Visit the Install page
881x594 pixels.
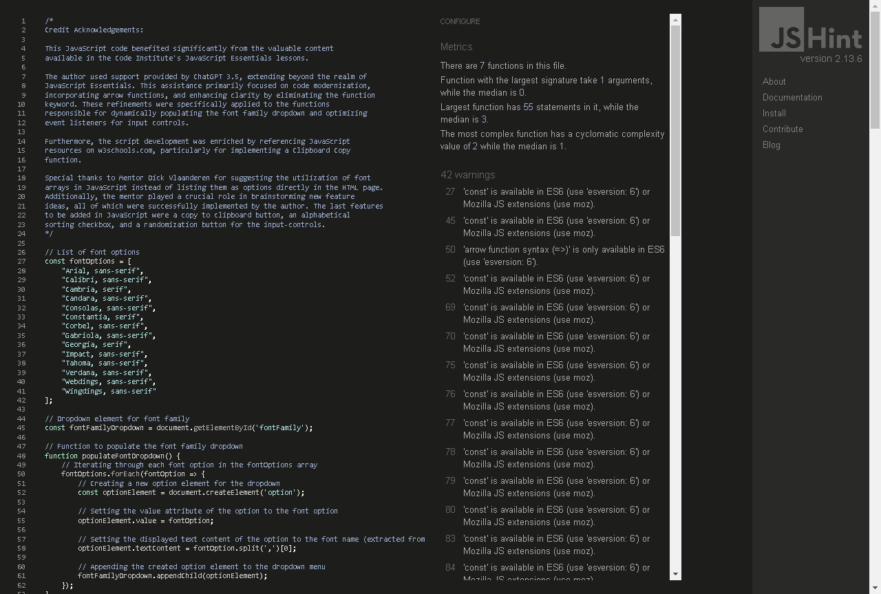(x=774, y=113)
